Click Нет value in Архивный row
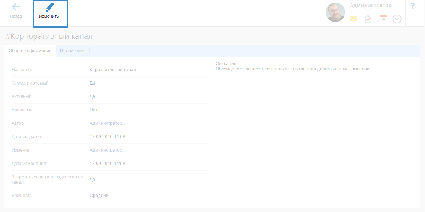This screenshot has height=212, width=425. pyautogui.click(x=93, y=110)
